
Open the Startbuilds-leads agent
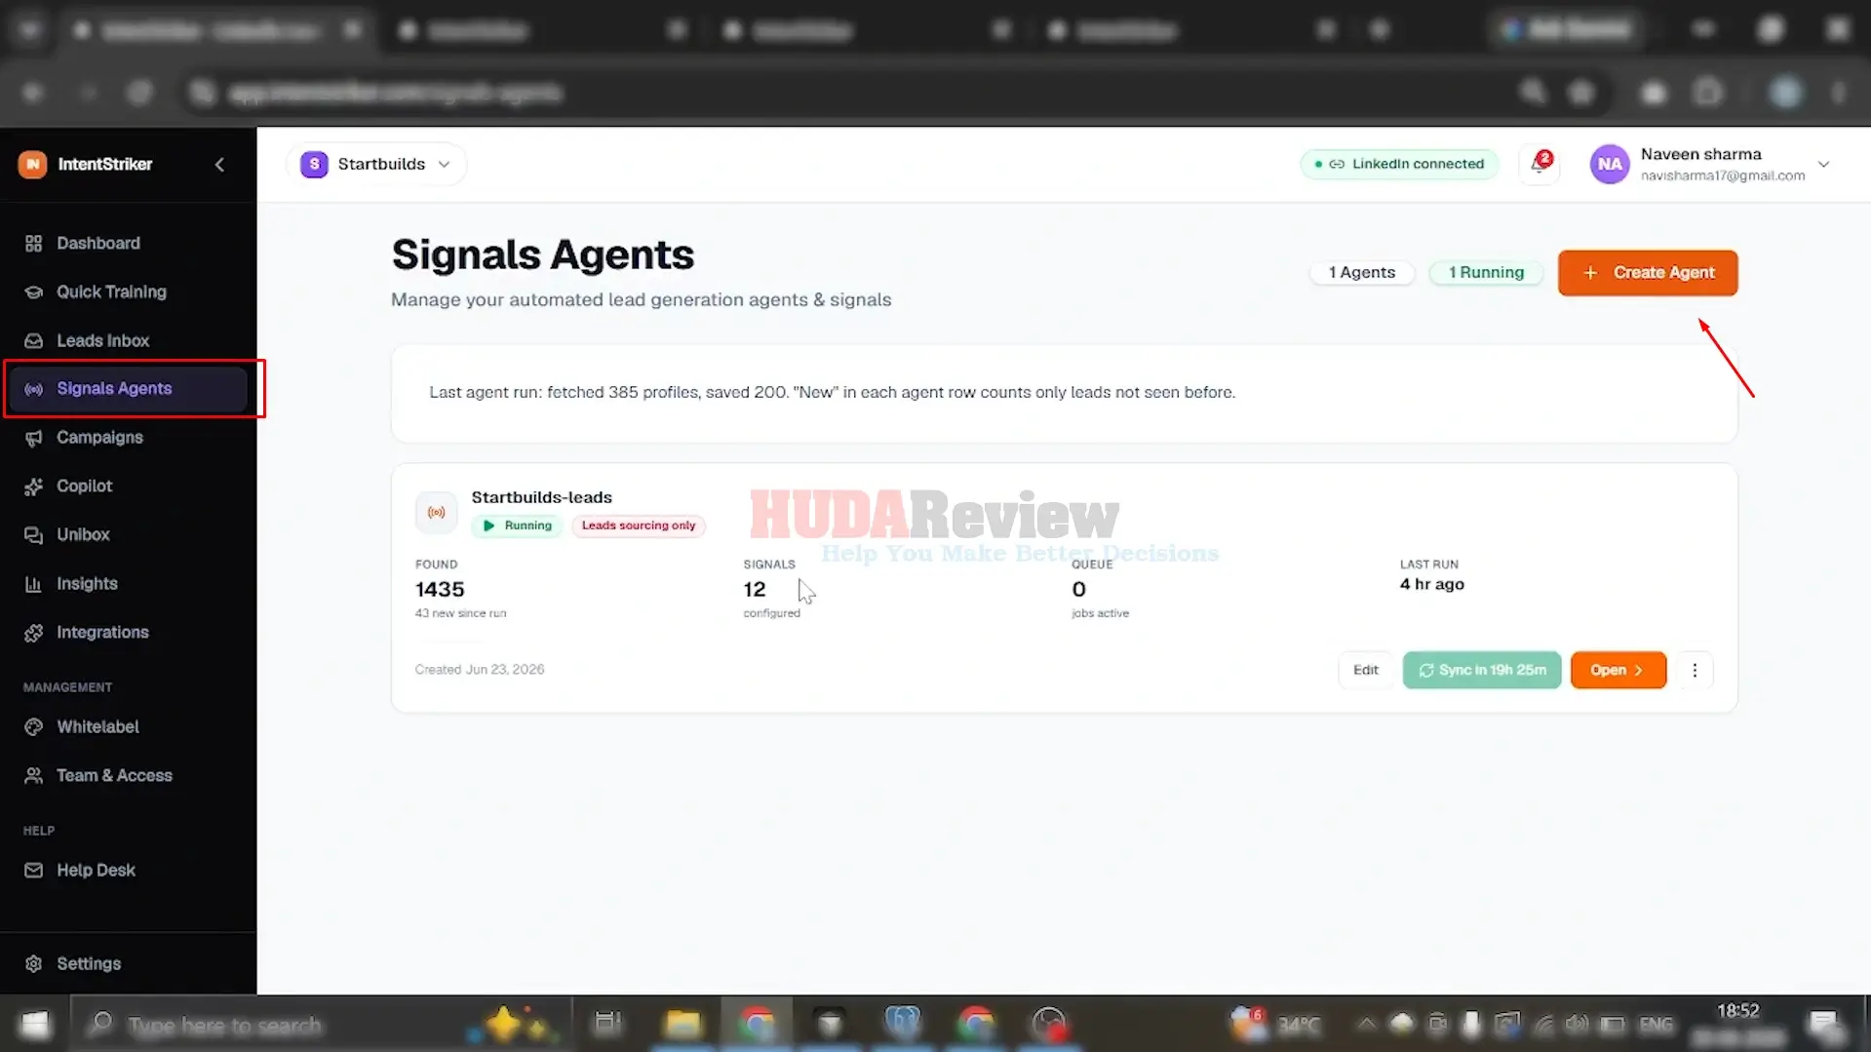pos(1618,670)
